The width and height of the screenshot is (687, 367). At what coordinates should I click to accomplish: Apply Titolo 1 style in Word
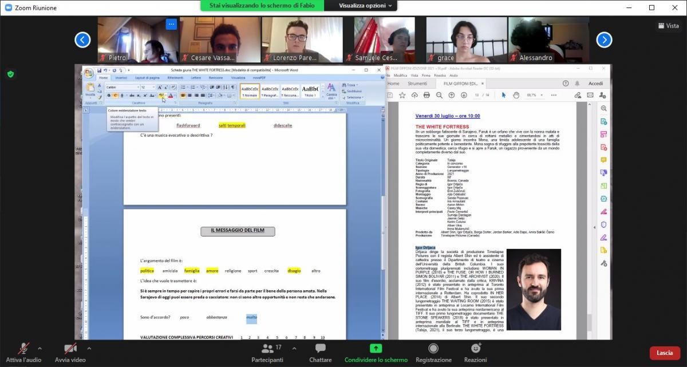pyautogui.click(x=310, y=91)
